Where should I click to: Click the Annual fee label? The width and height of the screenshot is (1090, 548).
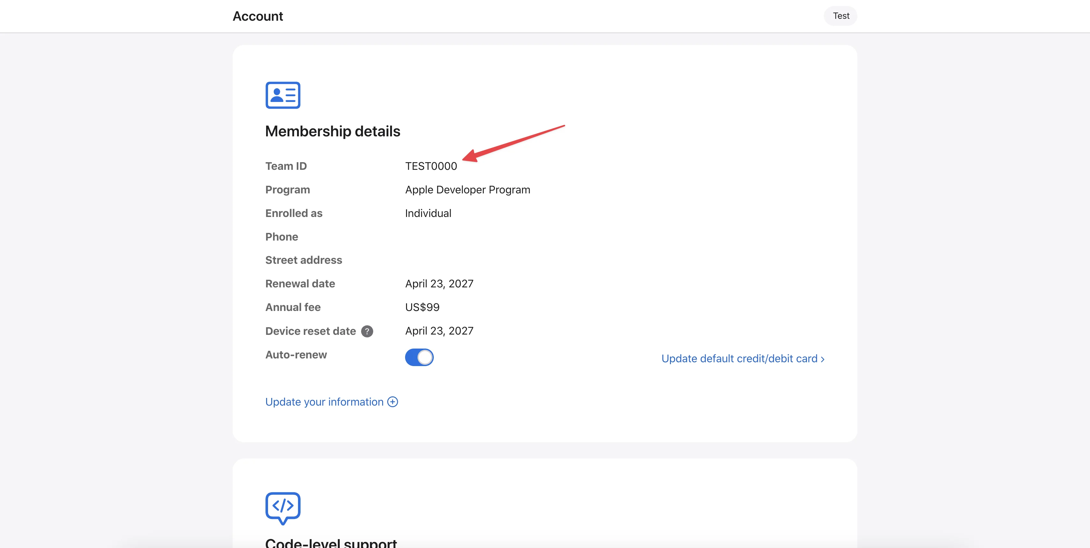tap(293, 307)
